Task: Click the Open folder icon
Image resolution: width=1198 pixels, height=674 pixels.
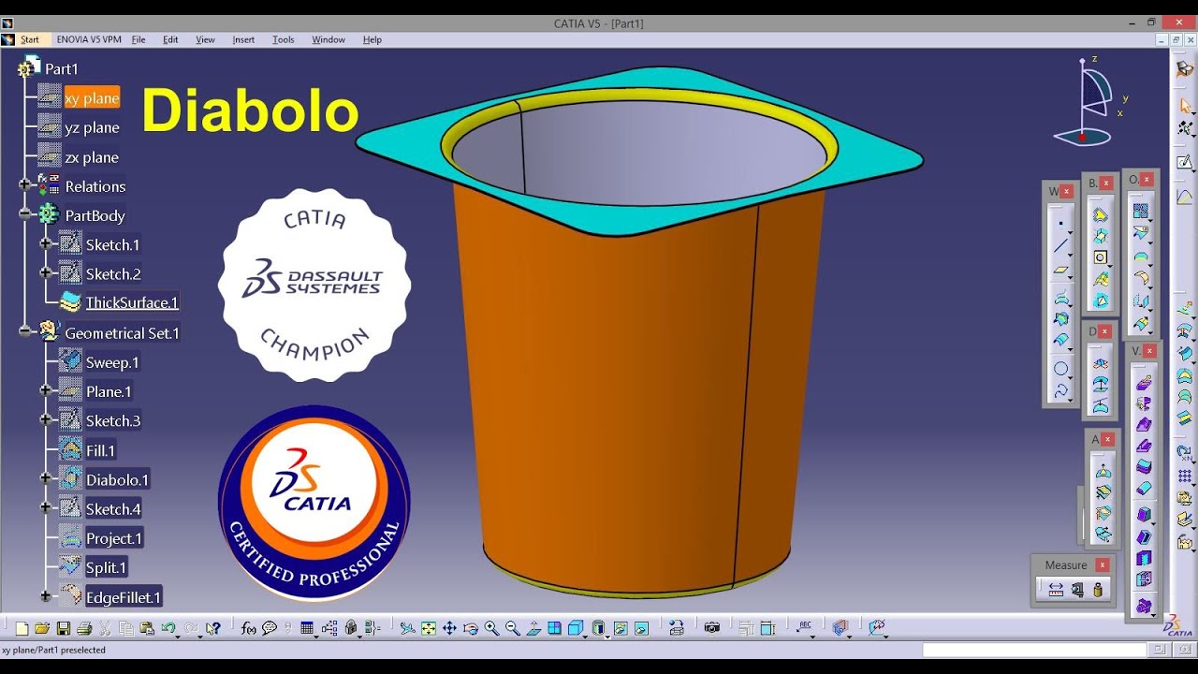Action: (x=42, y=628)
